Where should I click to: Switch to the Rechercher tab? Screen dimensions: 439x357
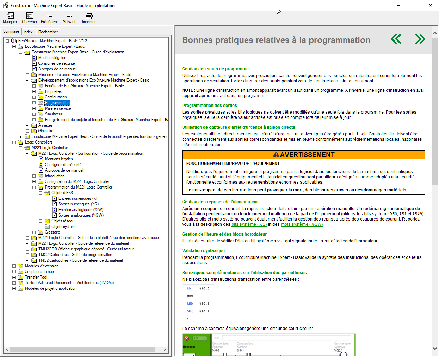pyautogui.click(x=48, y=32)
